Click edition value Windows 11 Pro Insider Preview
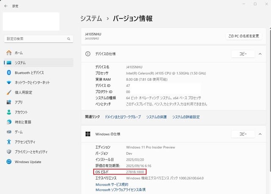Viewport: 271px width, 194px height. tap(151, 147)
